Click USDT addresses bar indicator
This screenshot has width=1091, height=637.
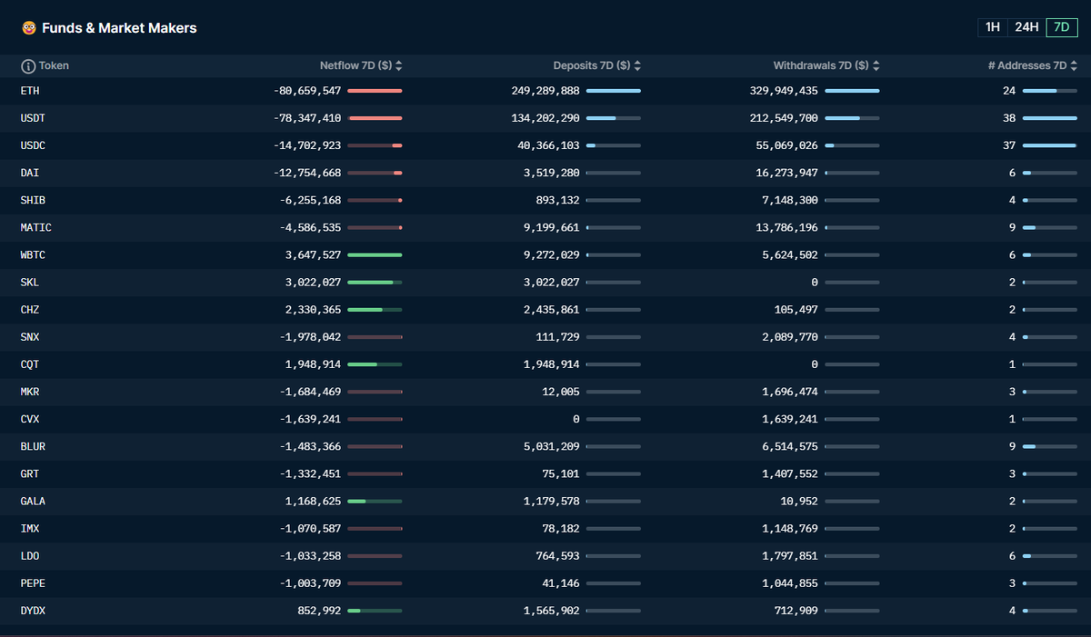click(1049, 118)
